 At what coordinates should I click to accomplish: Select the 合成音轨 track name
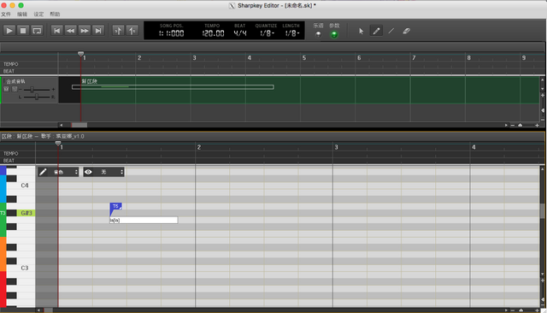pos(15,81)
